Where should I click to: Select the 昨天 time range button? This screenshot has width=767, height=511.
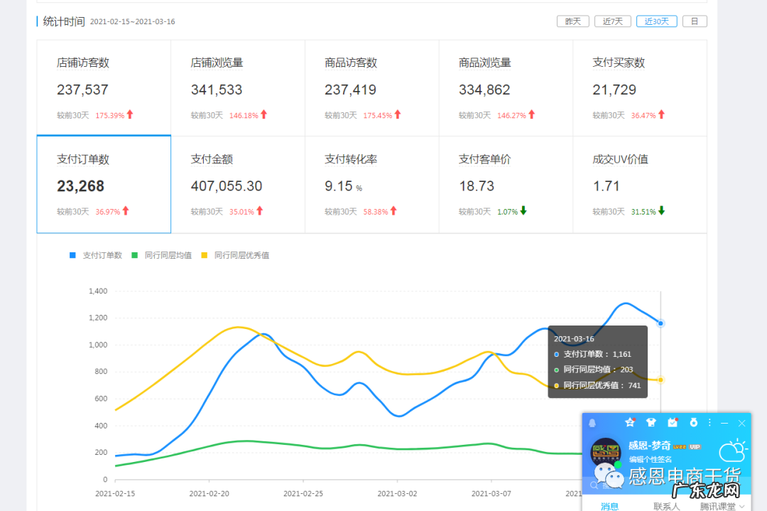[x=572, y=21]
